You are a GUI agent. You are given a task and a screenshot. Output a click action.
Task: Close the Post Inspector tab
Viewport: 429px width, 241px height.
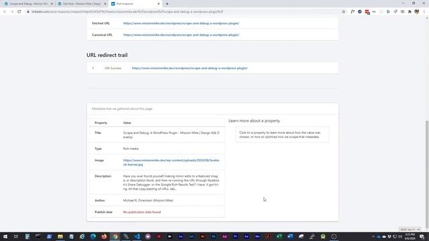tap(158, 4)
